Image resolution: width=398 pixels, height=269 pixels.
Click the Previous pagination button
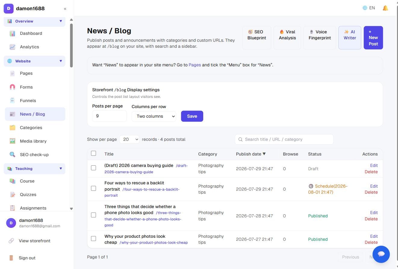point(350,257)
